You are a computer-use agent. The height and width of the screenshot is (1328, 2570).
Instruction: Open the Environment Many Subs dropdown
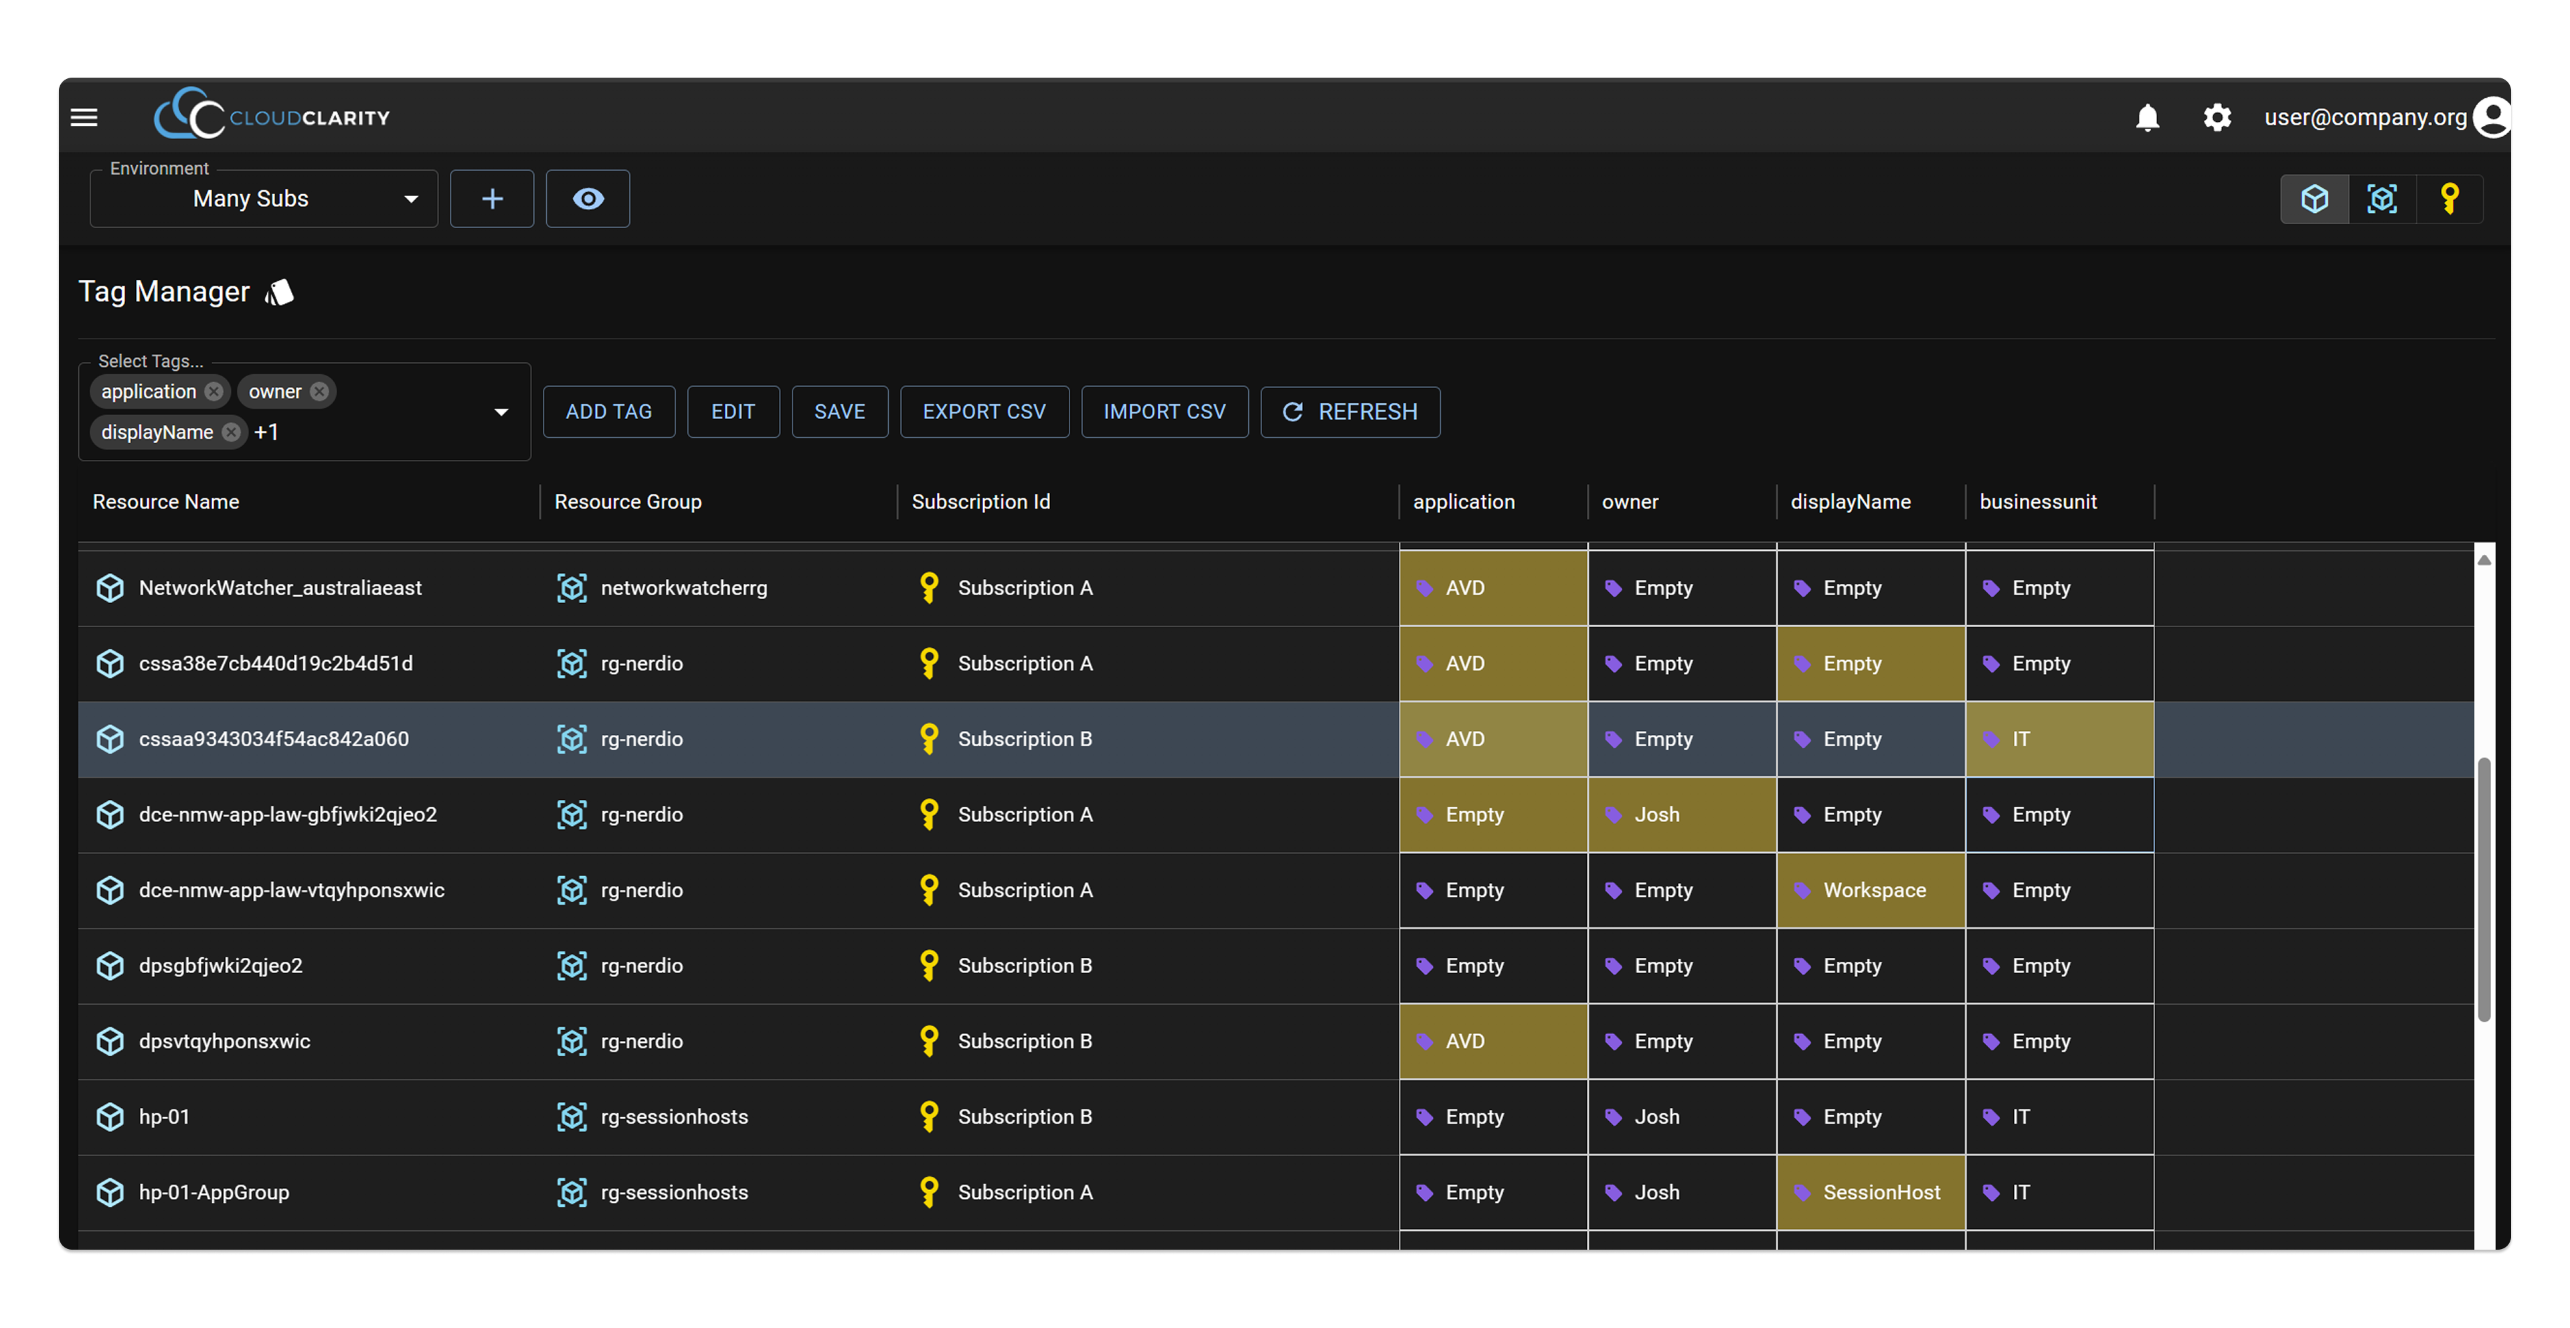(x=264, y=199)
